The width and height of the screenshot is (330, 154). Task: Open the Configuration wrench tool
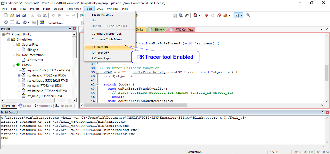[248, 15]
